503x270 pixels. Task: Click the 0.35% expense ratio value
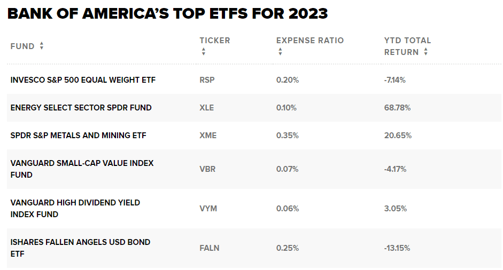[288, 136]
